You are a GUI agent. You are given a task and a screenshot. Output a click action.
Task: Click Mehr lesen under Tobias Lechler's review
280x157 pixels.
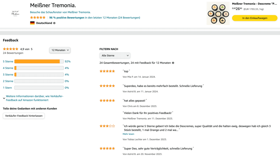point(128,134)
